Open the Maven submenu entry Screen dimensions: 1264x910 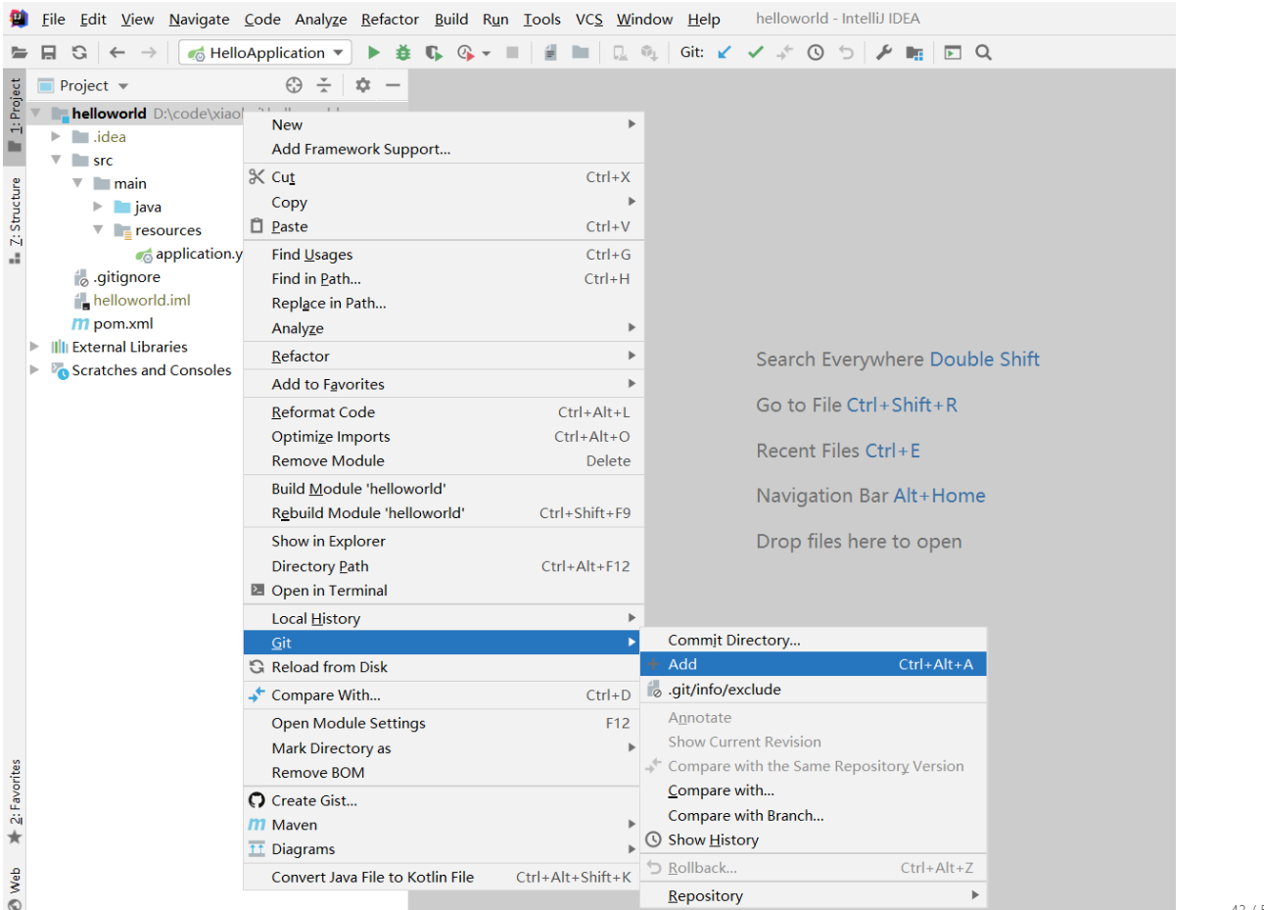[444, 825]
